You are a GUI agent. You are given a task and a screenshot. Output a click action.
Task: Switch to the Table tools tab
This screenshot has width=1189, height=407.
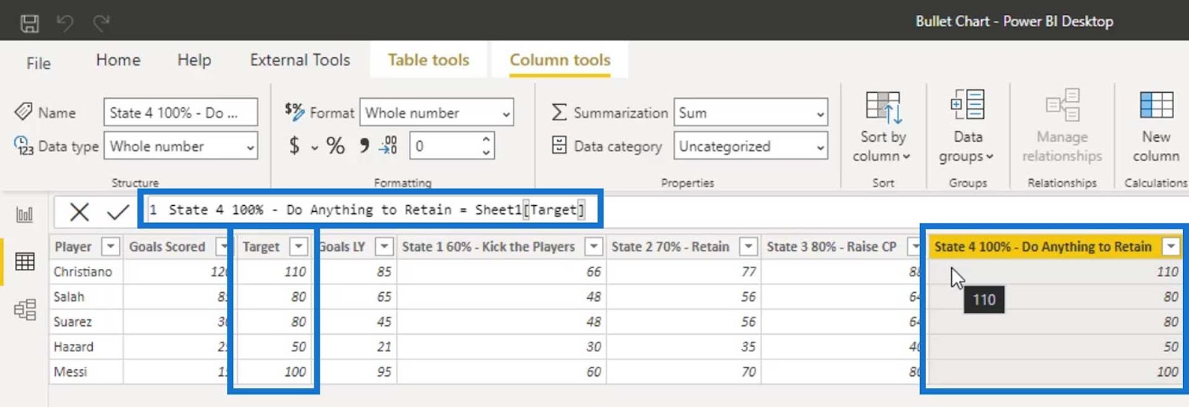429,60
